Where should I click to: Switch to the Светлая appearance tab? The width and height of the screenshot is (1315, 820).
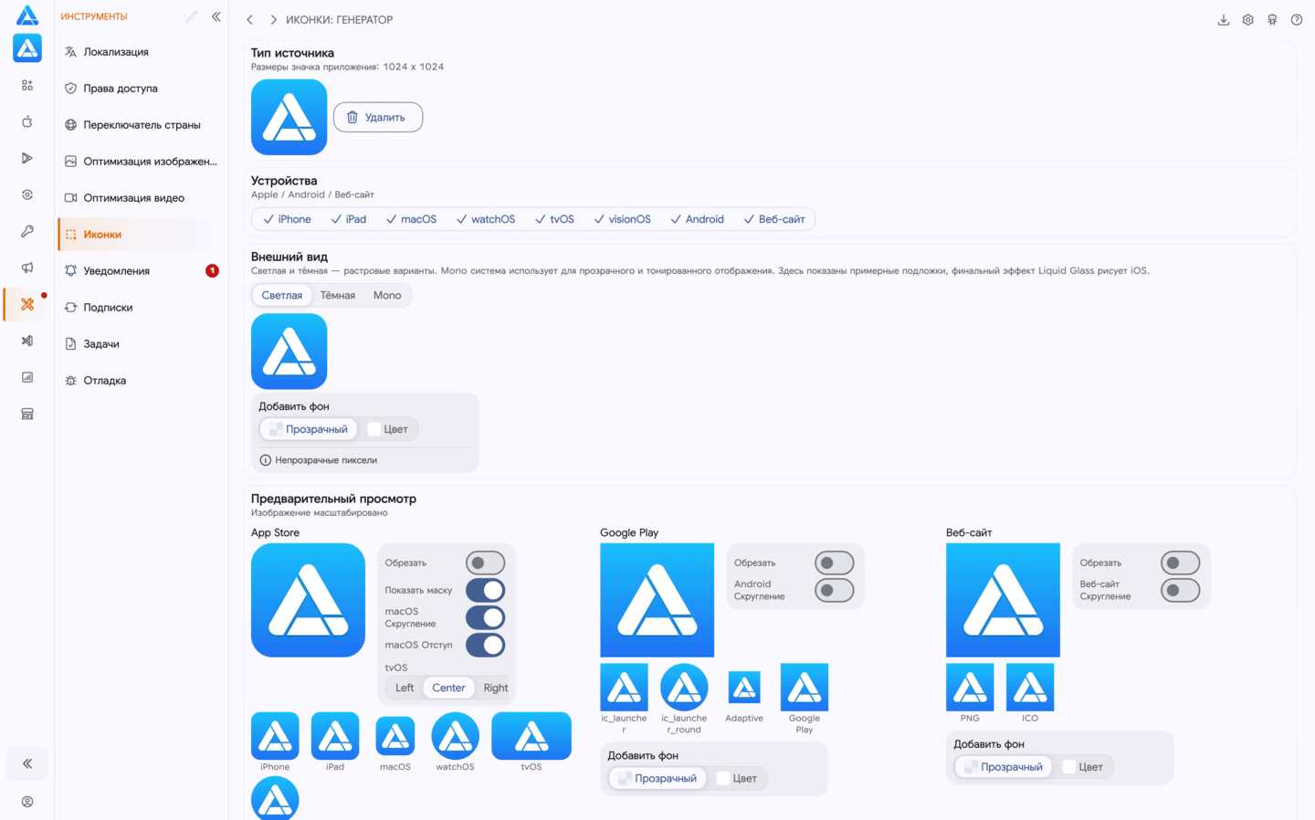(x=282, y=295)
